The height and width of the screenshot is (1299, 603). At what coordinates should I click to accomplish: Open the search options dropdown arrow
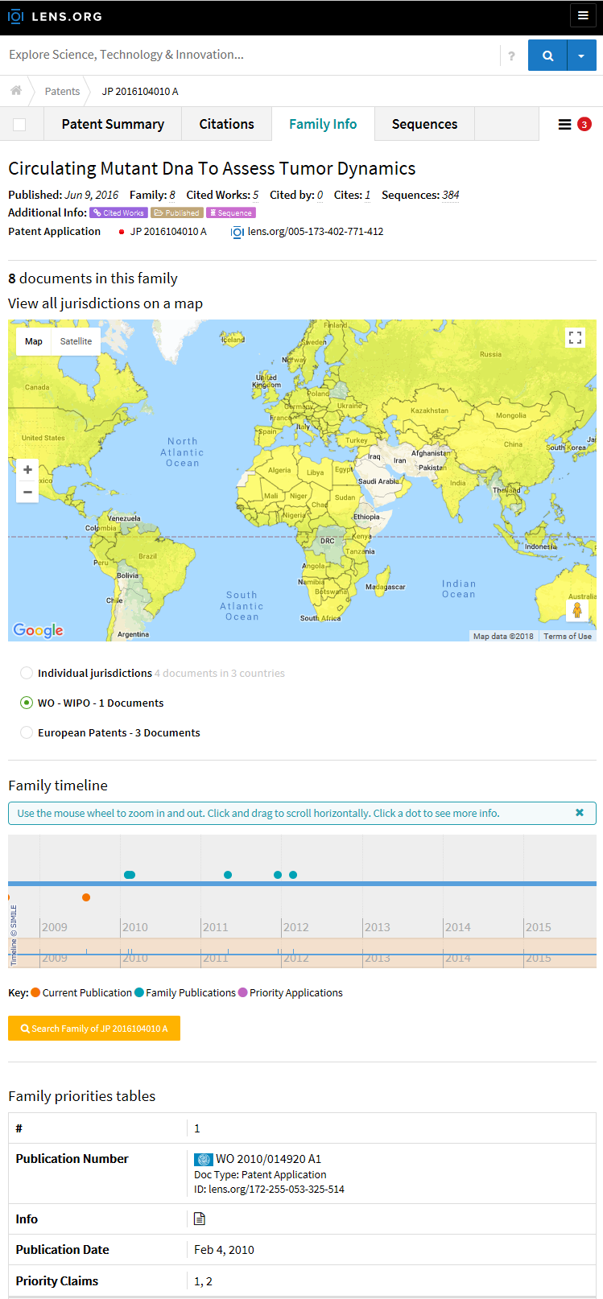coord(581,56)
